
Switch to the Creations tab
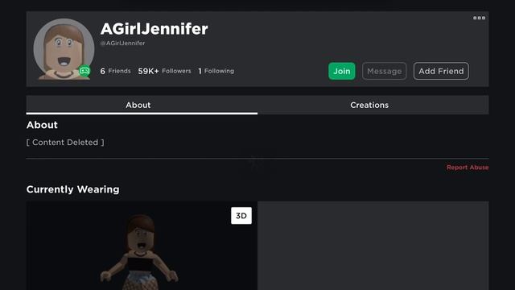(373, 105)
